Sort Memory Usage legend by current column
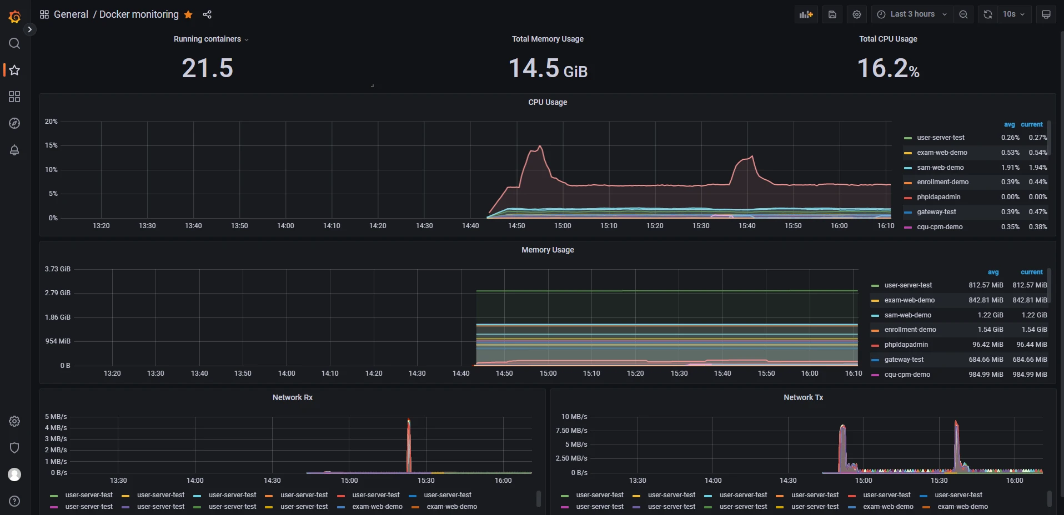 click(1032, 272)
